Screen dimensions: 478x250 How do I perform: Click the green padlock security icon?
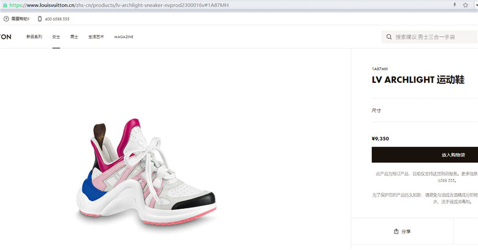(5, 5)
